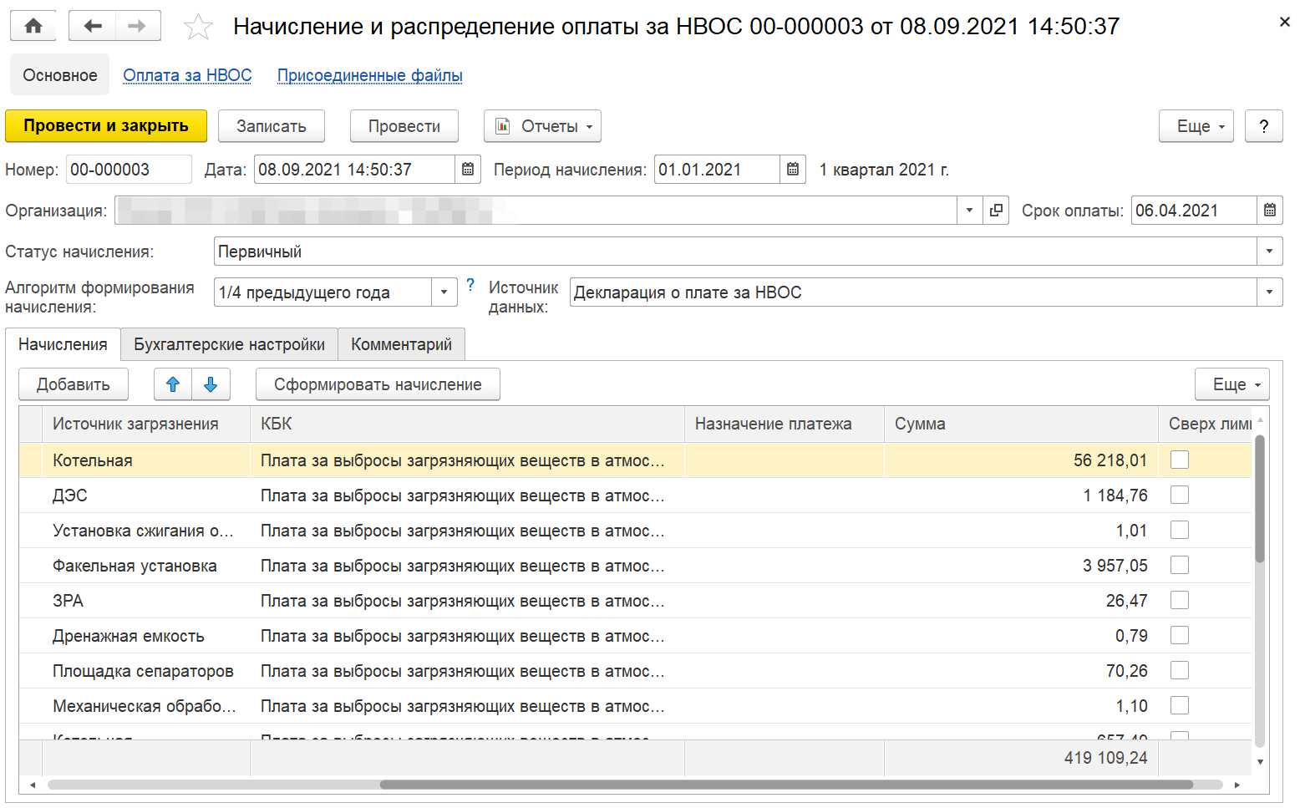Open calendar for Период начисления

[793, 170]
